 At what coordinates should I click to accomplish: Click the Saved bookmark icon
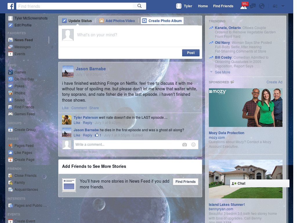(10, 100)
